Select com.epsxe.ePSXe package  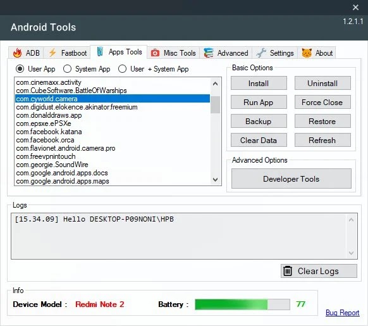pos(113,123)
